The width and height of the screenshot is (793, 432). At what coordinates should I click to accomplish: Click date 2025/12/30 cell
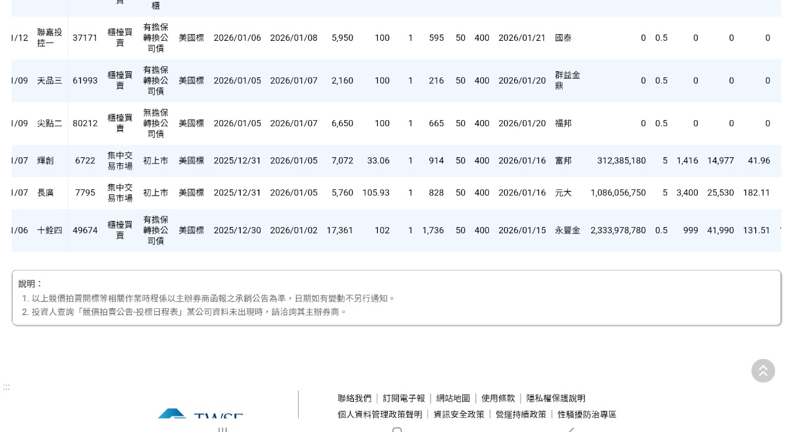(237, 230)
